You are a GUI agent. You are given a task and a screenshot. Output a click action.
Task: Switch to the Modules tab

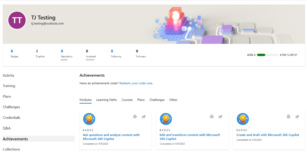coord(86,100)
